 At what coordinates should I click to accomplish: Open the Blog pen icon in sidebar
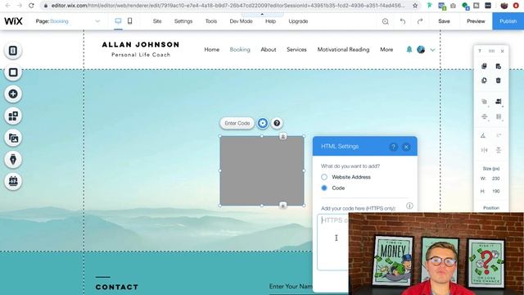click(13, 160)
